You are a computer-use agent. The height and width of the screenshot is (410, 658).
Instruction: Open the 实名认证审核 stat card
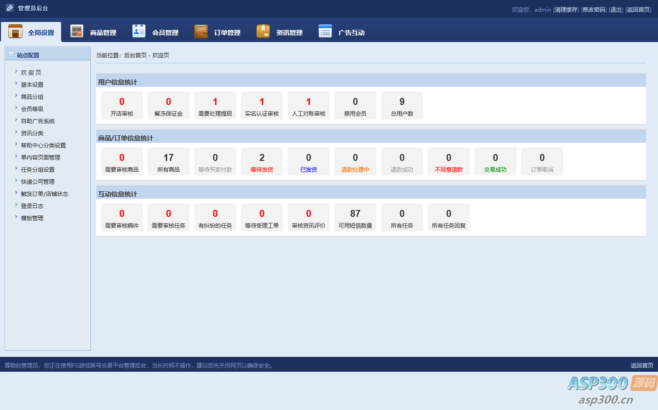point(262,105)
